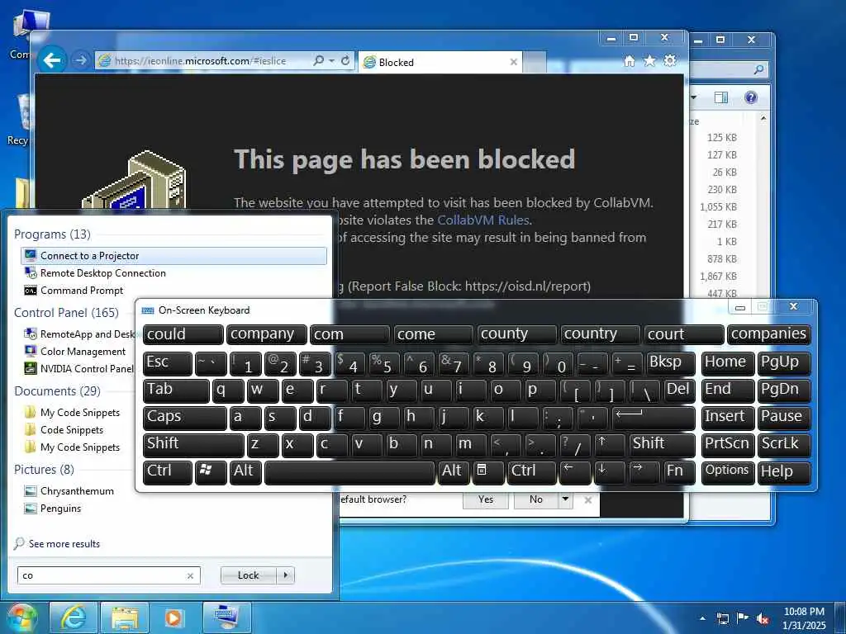
Task: Click the context menu key on keyboard
Action: pos(488,471)
